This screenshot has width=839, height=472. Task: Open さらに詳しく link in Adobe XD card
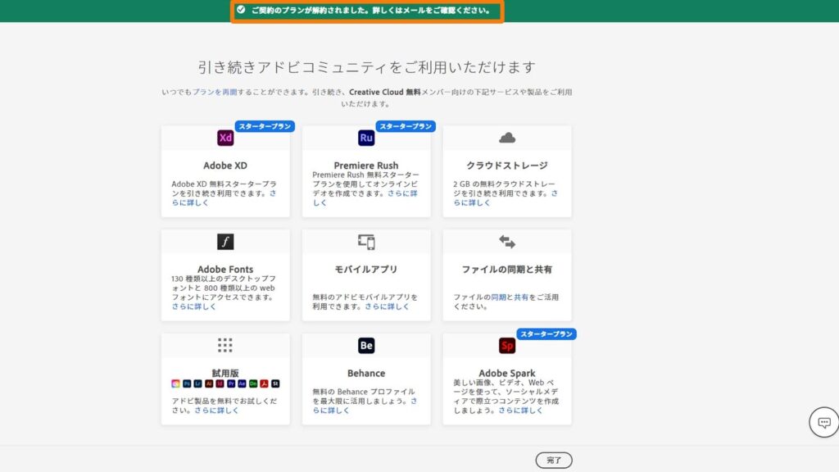pyautogui.click(x=190, y=203)
